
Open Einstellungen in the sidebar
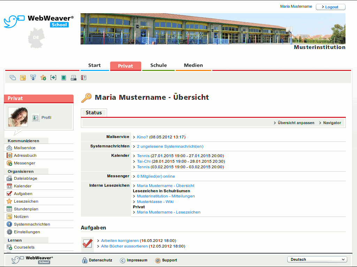pyautogui.click(x=27, y=232)
